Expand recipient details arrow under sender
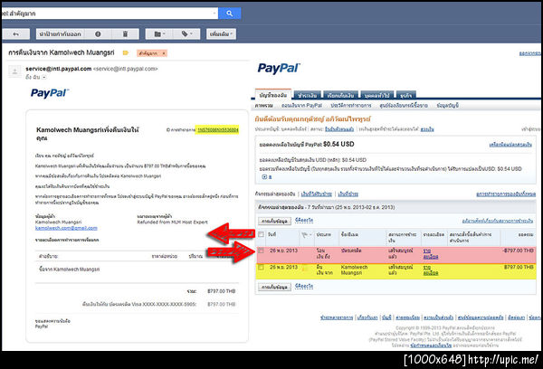543x369 pixels. [x=44, y=77]
